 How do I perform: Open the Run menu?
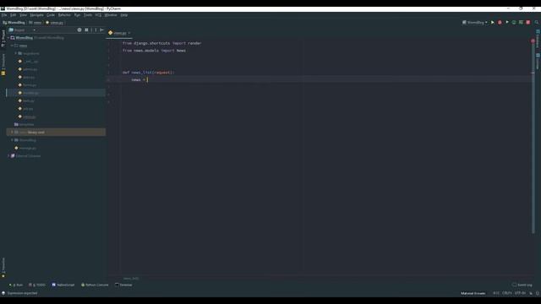(77, 15)
